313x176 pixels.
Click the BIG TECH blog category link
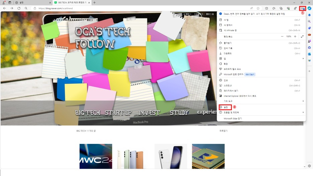pyautogui.click(x=88, y=113)
